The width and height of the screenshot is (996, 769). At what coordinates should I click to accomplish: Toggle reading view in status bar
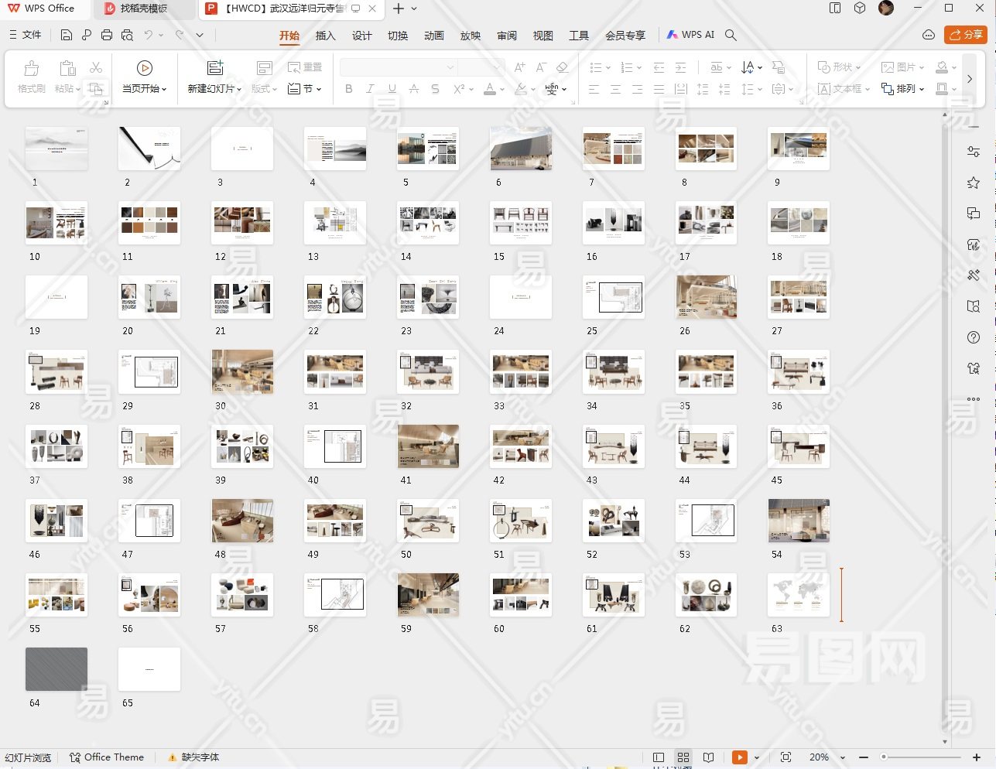click(708, 757)
